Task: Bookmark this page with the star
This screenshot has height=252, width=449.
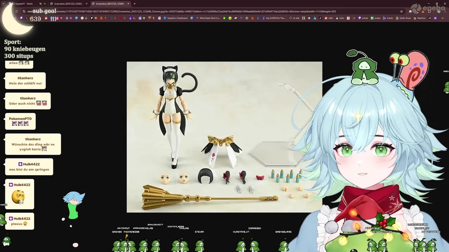Action: pyautogui.click(x=402, y=11)
